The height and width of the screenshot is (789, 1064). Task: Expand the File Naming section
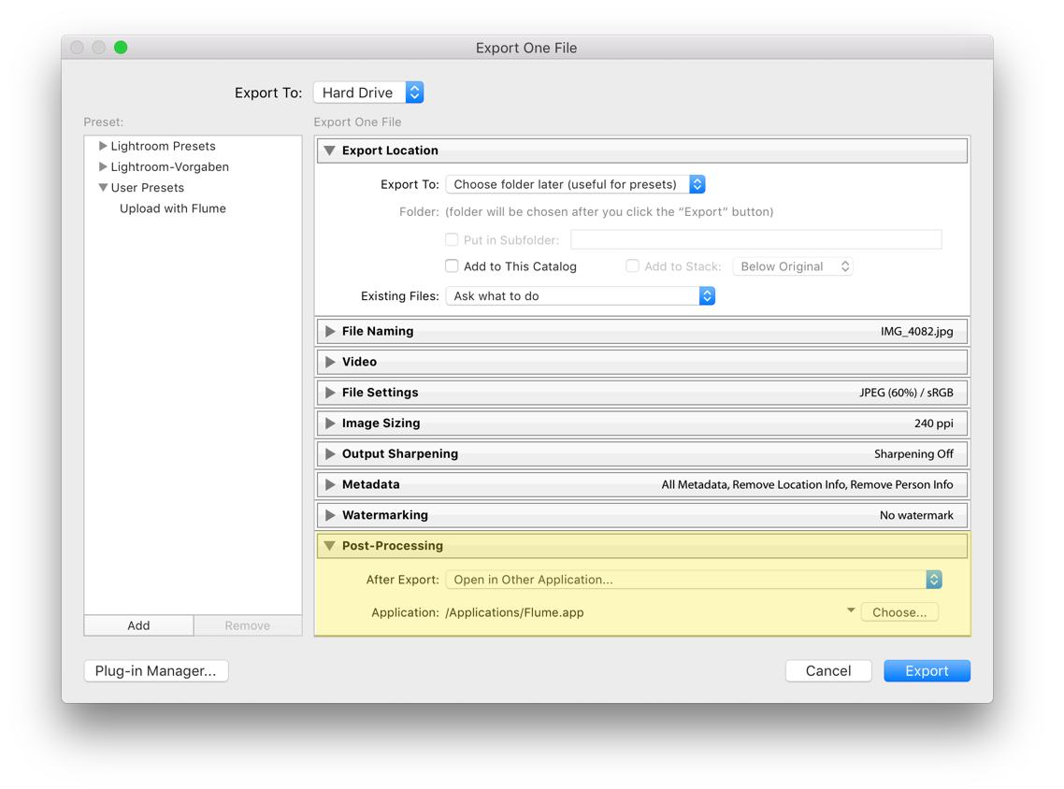coord(330,331)
